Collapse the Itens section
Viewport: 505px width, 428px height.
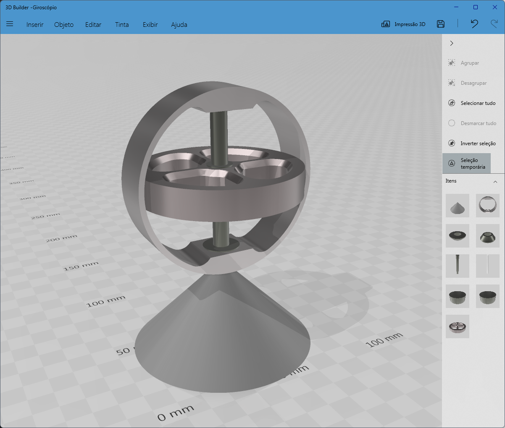[x=494, y=181]
